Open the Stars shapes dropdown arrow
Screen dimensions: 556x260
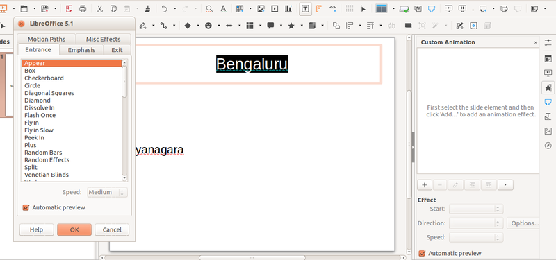302,26
